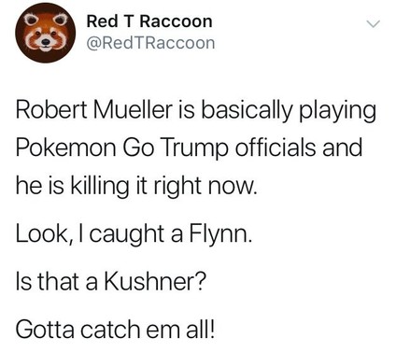Click the word "Gotta" in last line
This screenshot has width=396, height=352.
pos(46,330)
